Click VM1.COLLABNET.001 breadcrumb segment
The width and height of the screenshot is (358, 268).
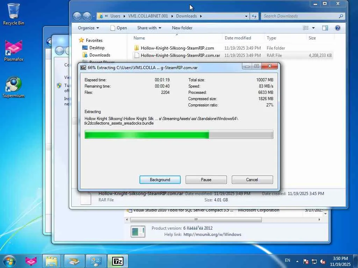click(148, 16)
